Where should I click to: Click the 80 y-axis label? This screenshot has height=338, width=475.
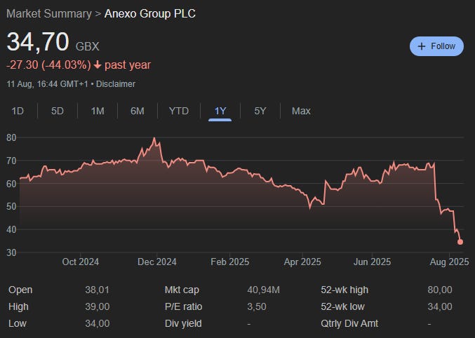click(x=11, y=138)
